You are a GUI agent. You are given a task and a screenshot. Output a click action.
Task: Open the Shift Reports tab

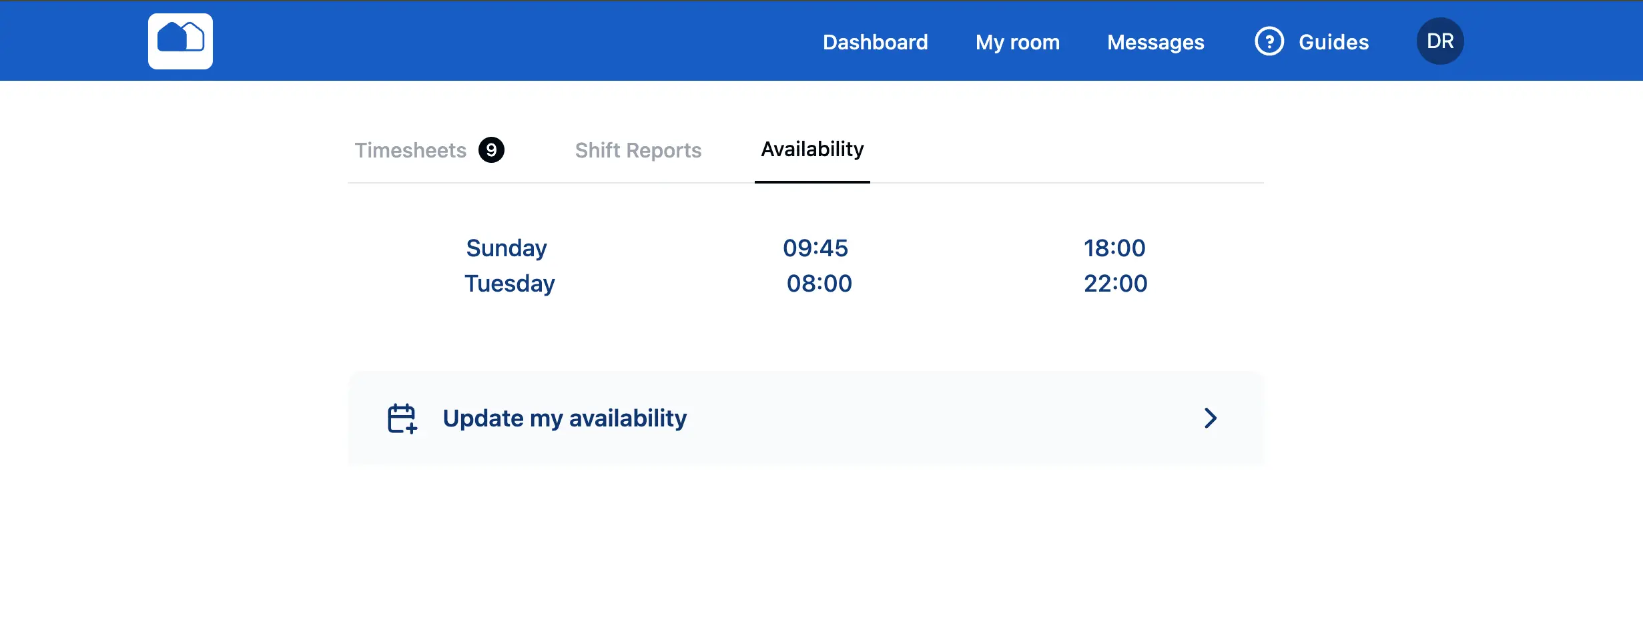click(638, 150)
